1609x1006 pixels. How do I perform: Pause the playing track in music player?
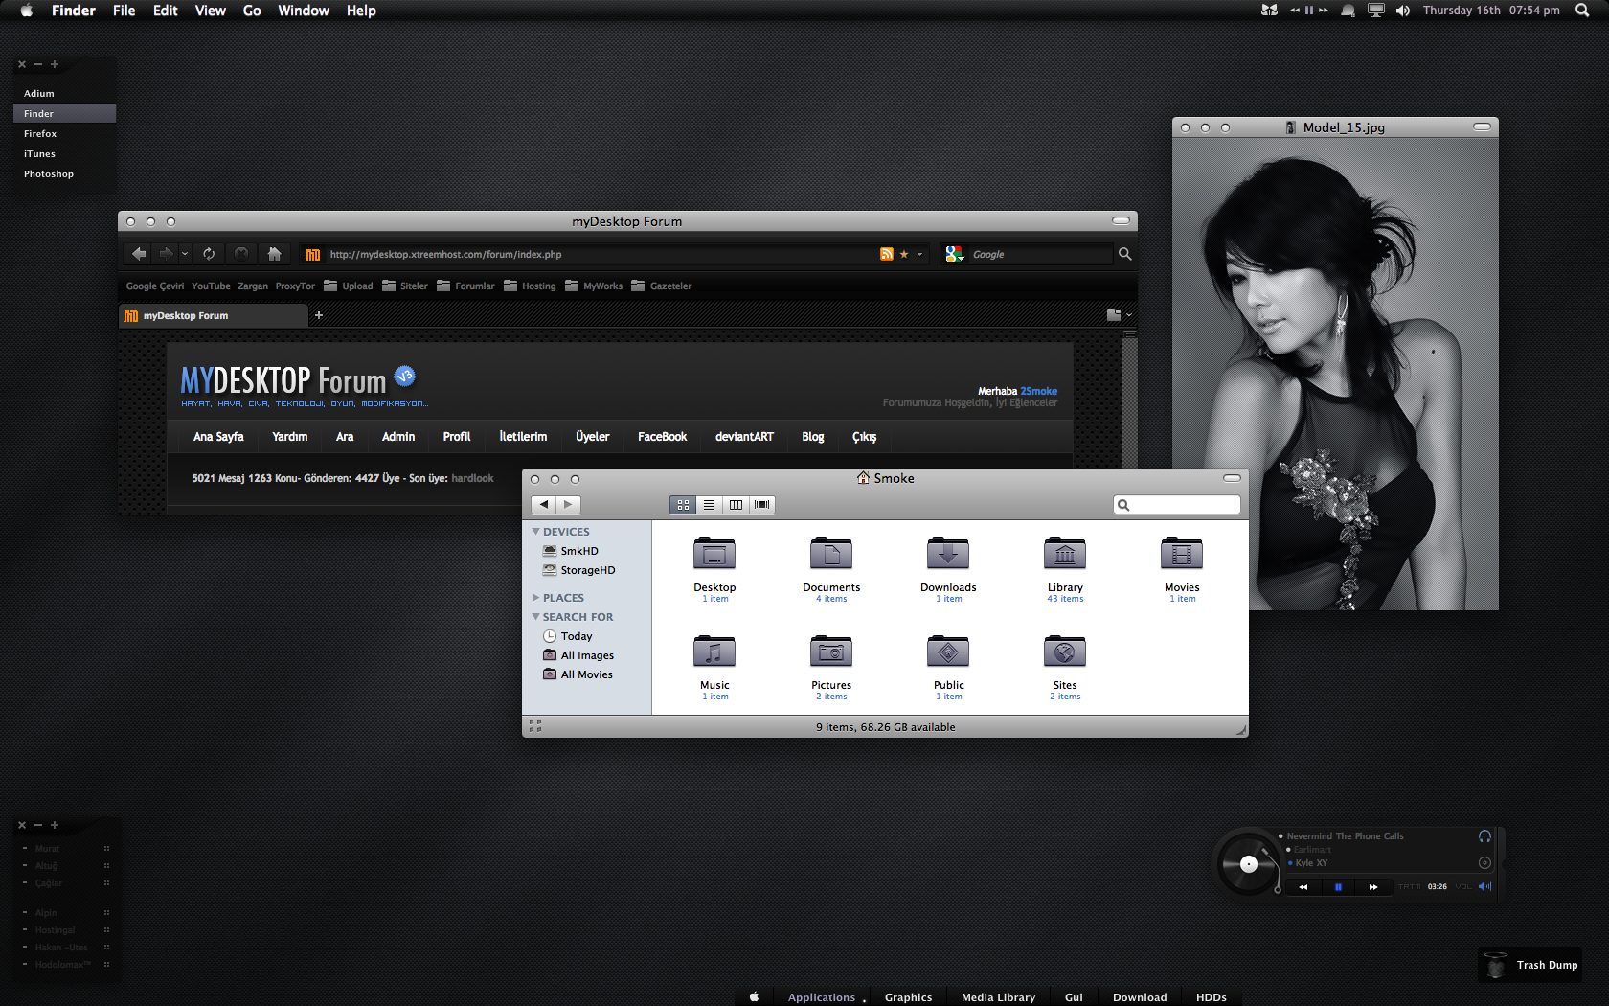point(1338,887)
